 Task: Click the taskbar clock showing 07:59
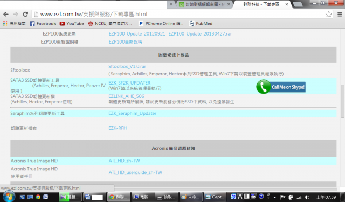(x=326, y=197)
